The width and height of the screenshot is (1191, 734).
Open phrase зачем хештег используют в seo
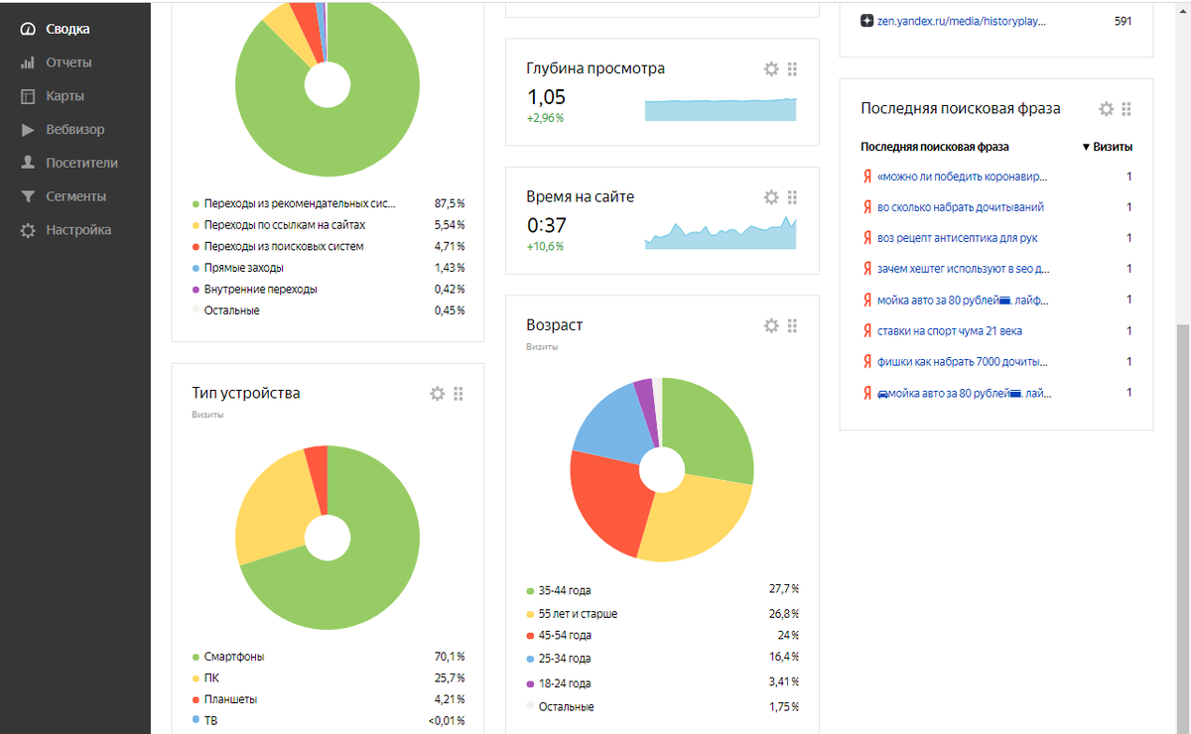[x=964, y=269]
